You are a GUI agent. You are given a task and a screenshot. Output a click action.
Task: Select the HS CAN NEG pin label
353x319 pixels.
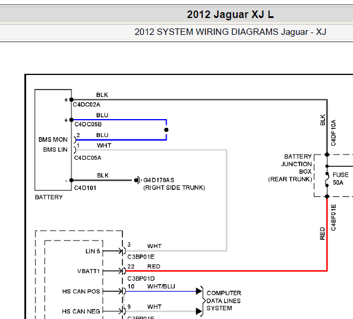(81, 311)
